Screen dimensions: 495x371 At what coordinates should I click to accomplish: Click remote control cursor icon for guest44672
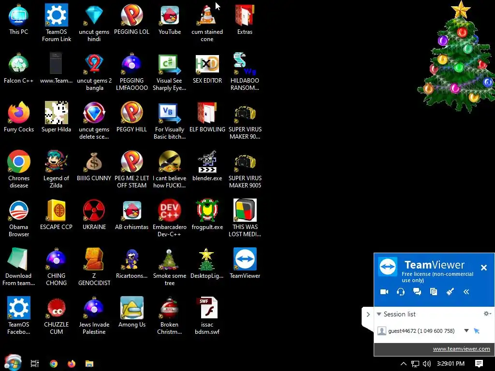[477, 330]
